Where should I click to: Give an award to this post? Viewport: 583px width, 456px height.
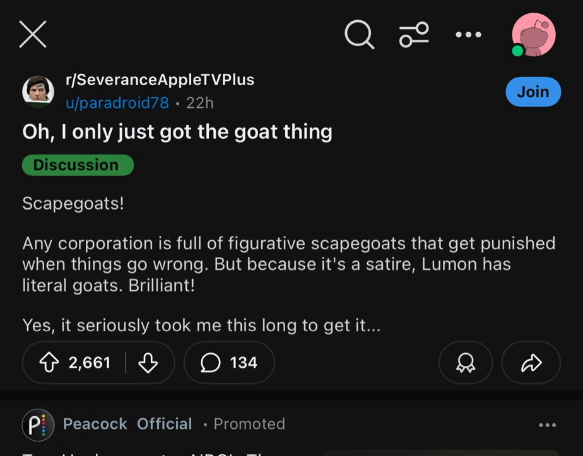[466, 363]
